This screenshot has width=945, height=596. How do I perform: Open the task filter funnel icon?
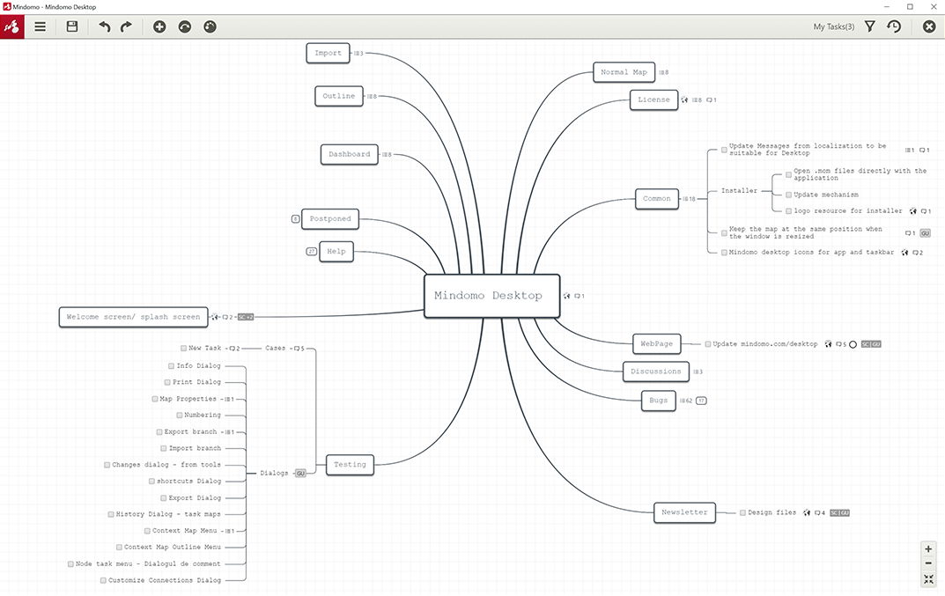tap(869, 26)
